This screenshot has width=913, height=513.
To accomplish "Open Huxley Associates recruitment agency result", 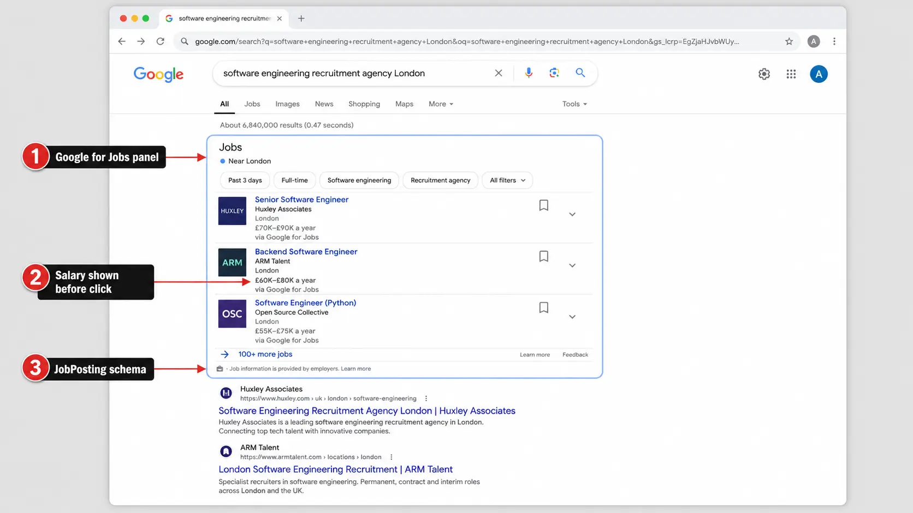I will [367, 411].
